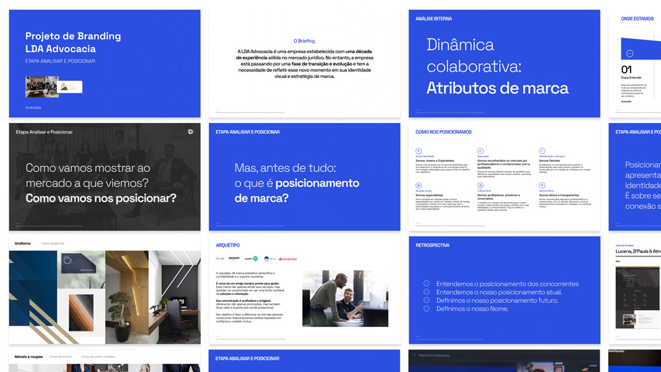Click the icon above 'Somos éticos e transparentes'
Screen dimensions: 661x372
coord(541,186)
